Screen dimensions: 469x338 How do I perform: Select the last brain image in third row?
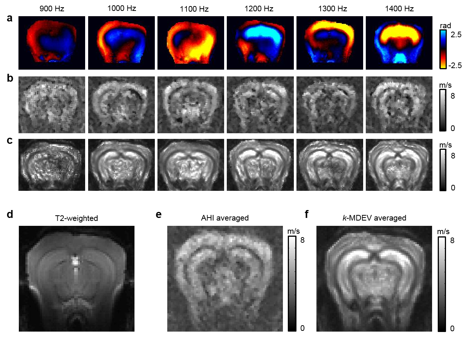pyautogui.click(x=399, y=165)
